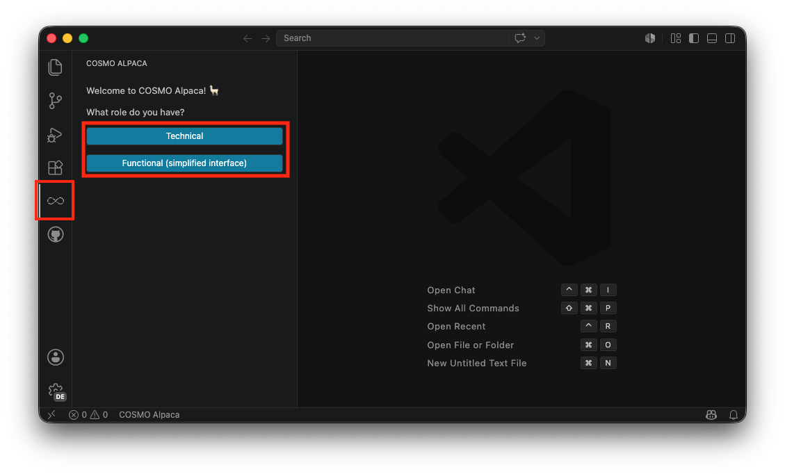Click the Open Recent label
The image size is (785, 474).
pos(456,327)
